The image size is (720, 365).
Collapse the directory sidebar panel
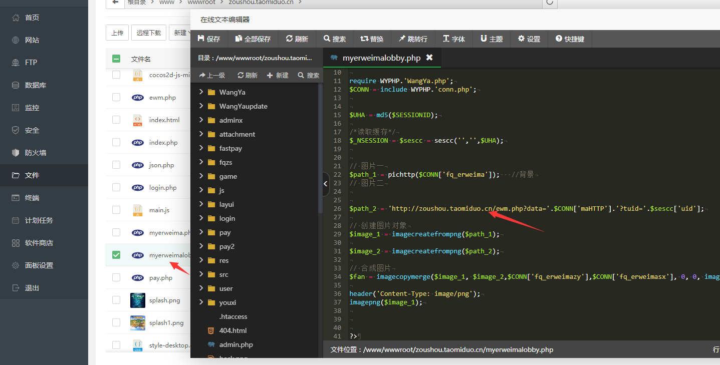(325, 183)
